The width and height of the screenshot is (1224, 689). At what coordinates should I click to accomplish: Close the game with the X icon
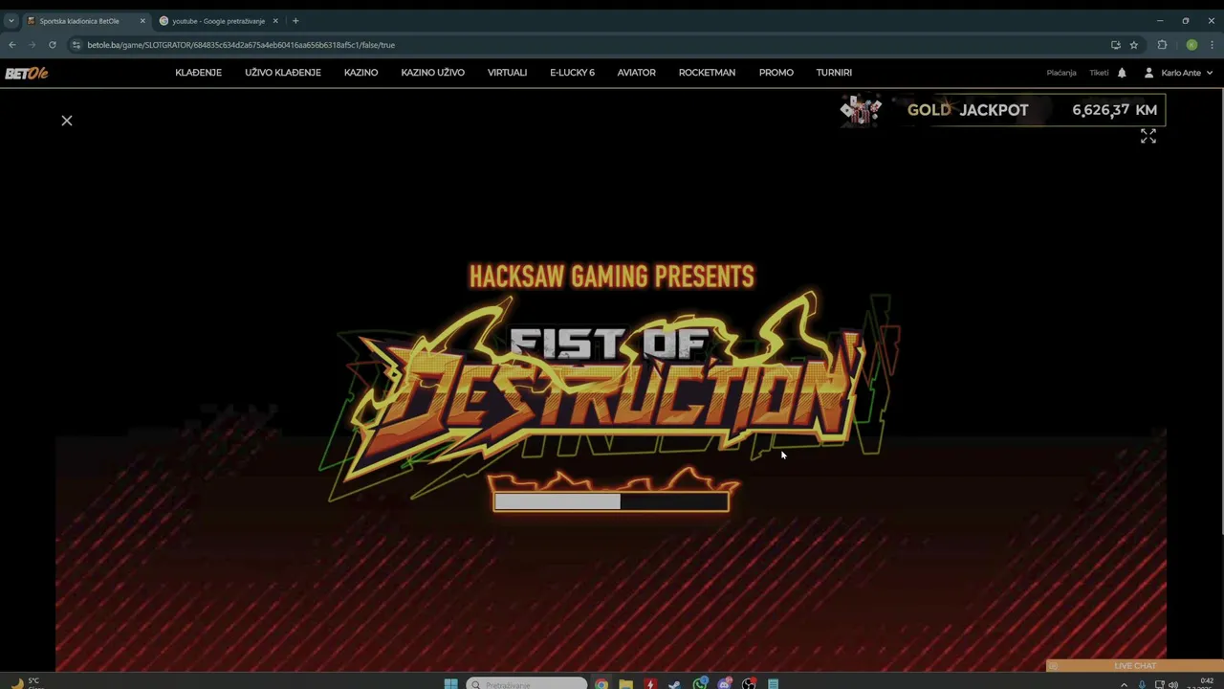pos(67,121)
